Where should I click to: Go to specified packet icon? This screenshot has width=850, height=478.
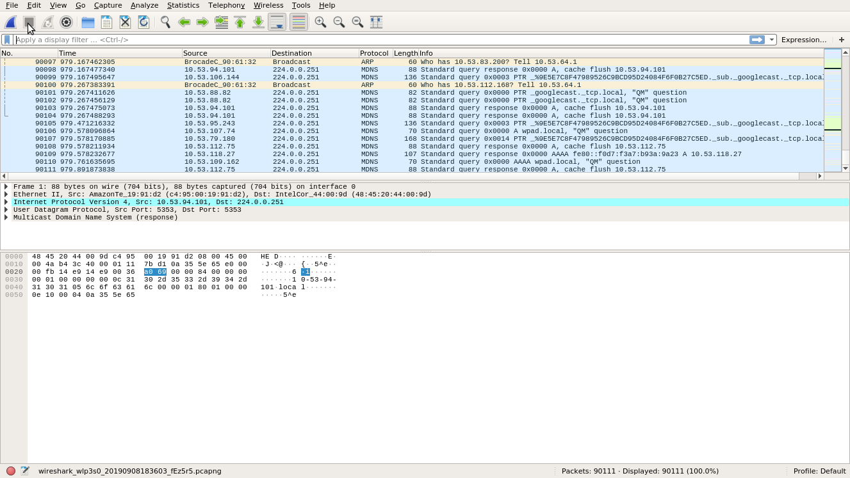point(221,22)
